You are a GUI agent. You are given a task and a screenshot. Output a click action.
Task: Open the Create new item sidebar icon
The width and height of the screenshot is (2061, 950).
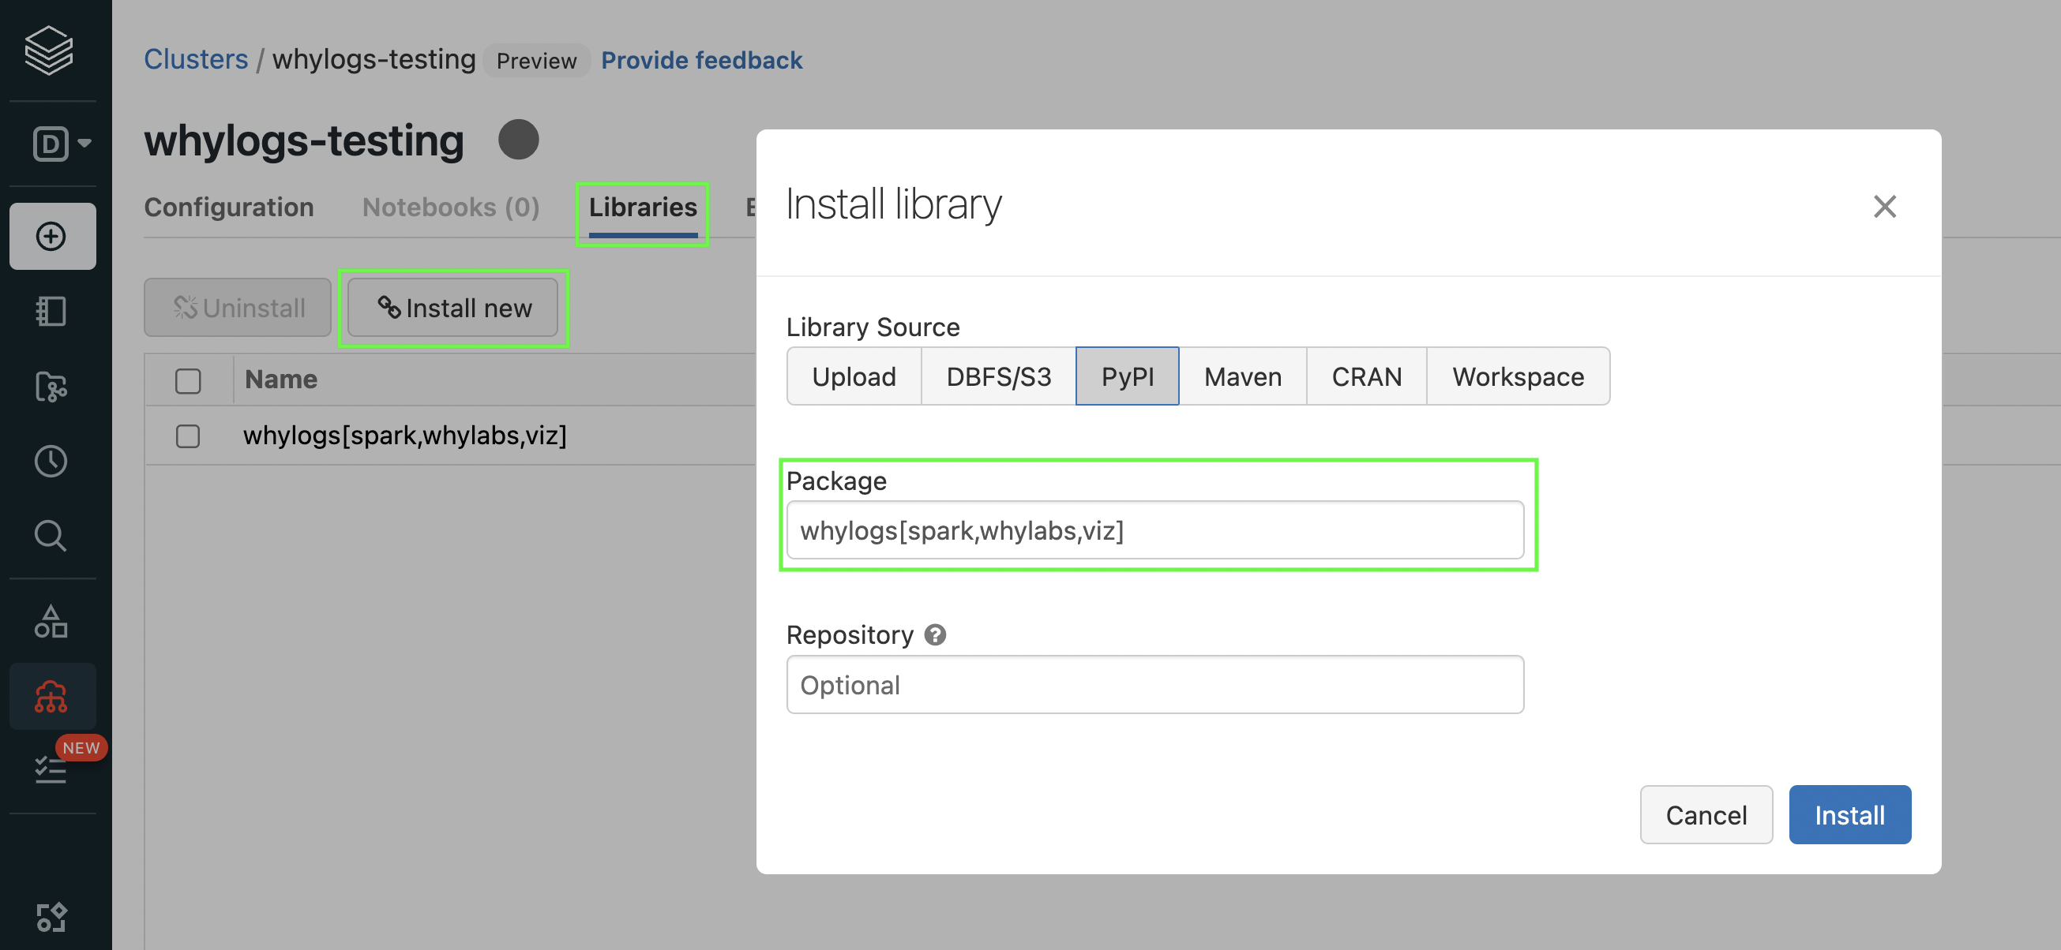52,236
